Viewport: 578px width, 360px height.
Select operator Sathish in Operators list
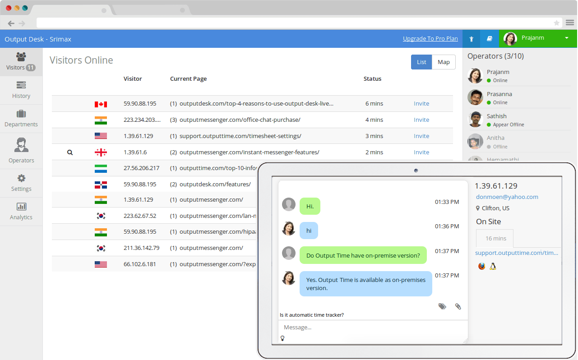518,120
